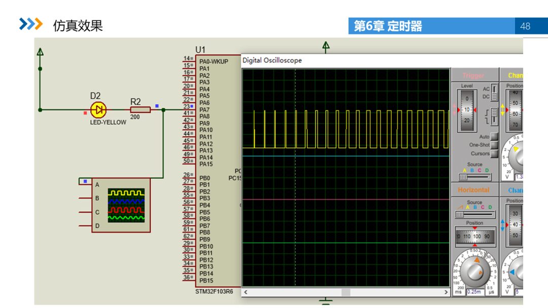The width and height of the screenshot is (548, 308).
Task: Click the blue-orange chevron logo beside 仿真效果
Action: 31,24
